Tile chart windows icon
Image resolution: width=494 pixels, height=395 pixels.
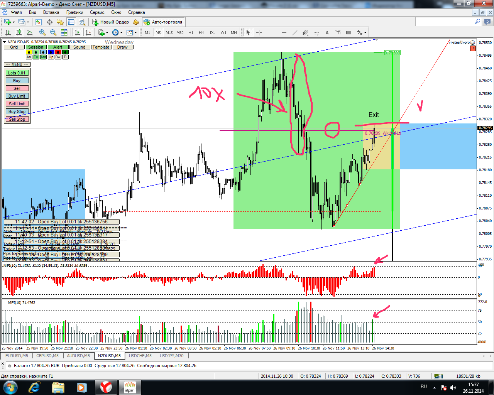[x=64, y=32]
